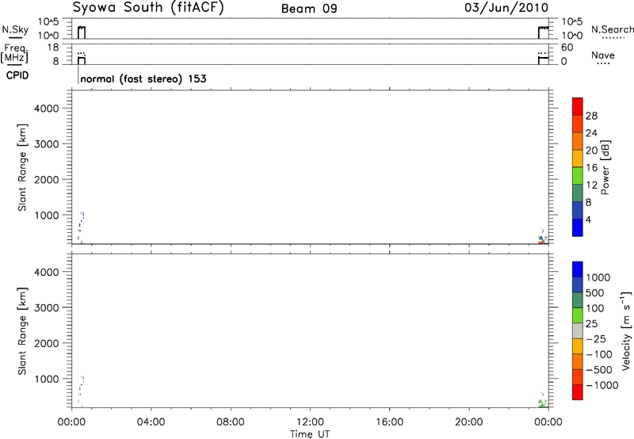Click the 'Time UT' axis title
The height and width of the screenshot is (439, 634).
click(310, 434)
